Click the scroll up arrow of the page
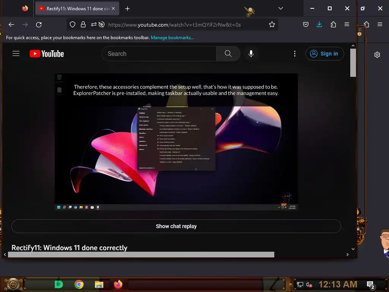Viewport: 389px width, 292px height. 353,46
